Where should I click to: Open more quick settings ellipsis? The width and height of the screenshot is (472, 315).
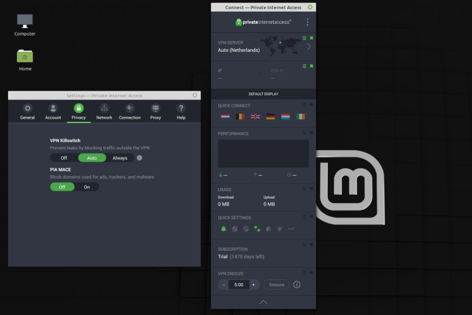click(291, 229)
